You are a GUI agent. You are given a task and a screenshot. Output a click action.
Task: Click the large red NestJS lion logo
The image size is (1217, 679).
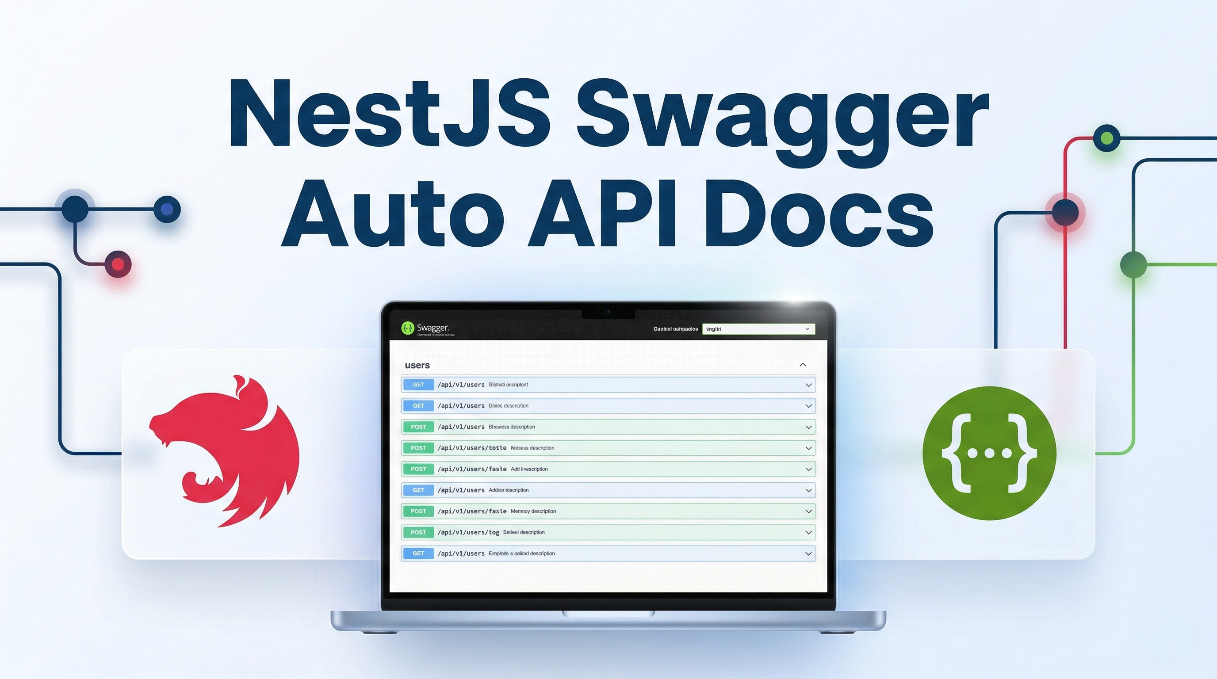[225, 451]
